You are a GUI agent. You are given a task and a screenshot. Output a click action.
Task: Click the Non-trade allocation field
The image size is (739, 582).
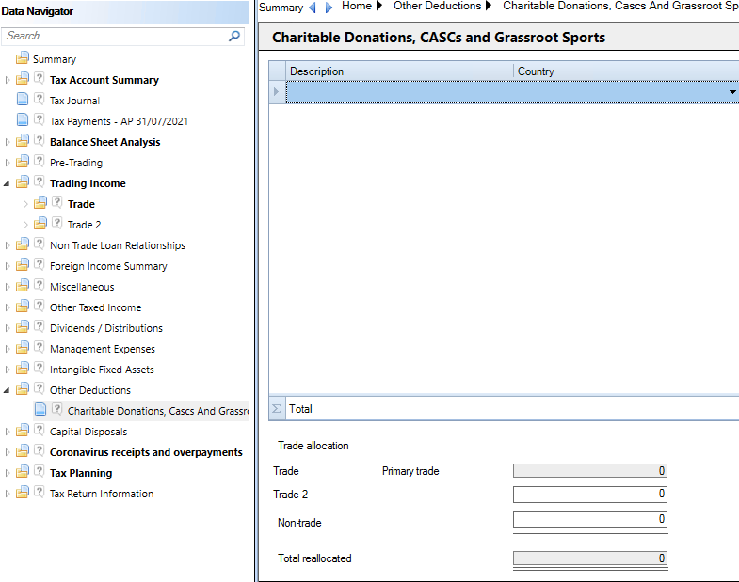tap(590, 520)
